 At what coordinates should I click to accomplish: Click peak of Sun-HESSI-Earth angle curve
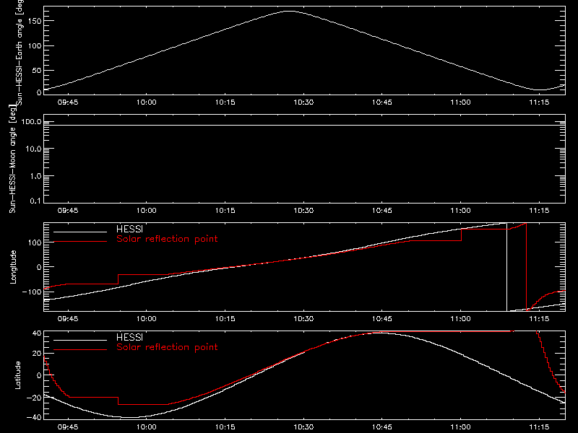tap(290, 12)
